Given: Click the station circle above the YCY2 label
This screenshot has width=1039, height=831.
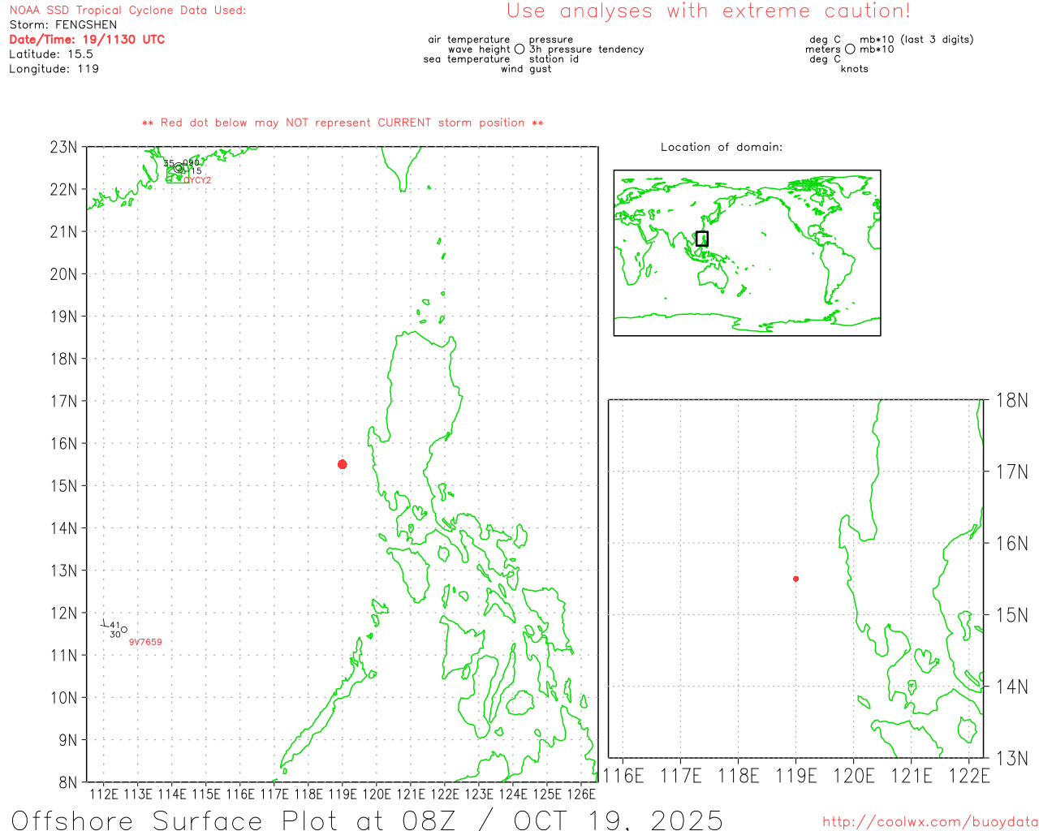Looking at the screenshot, I should [179, 168].
